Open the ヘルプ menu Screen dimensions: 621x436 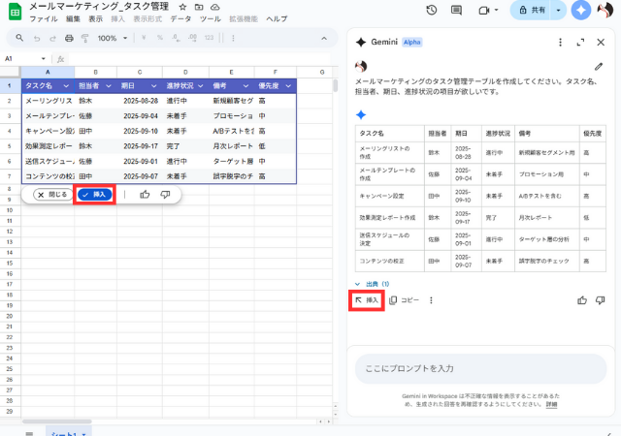277,19
